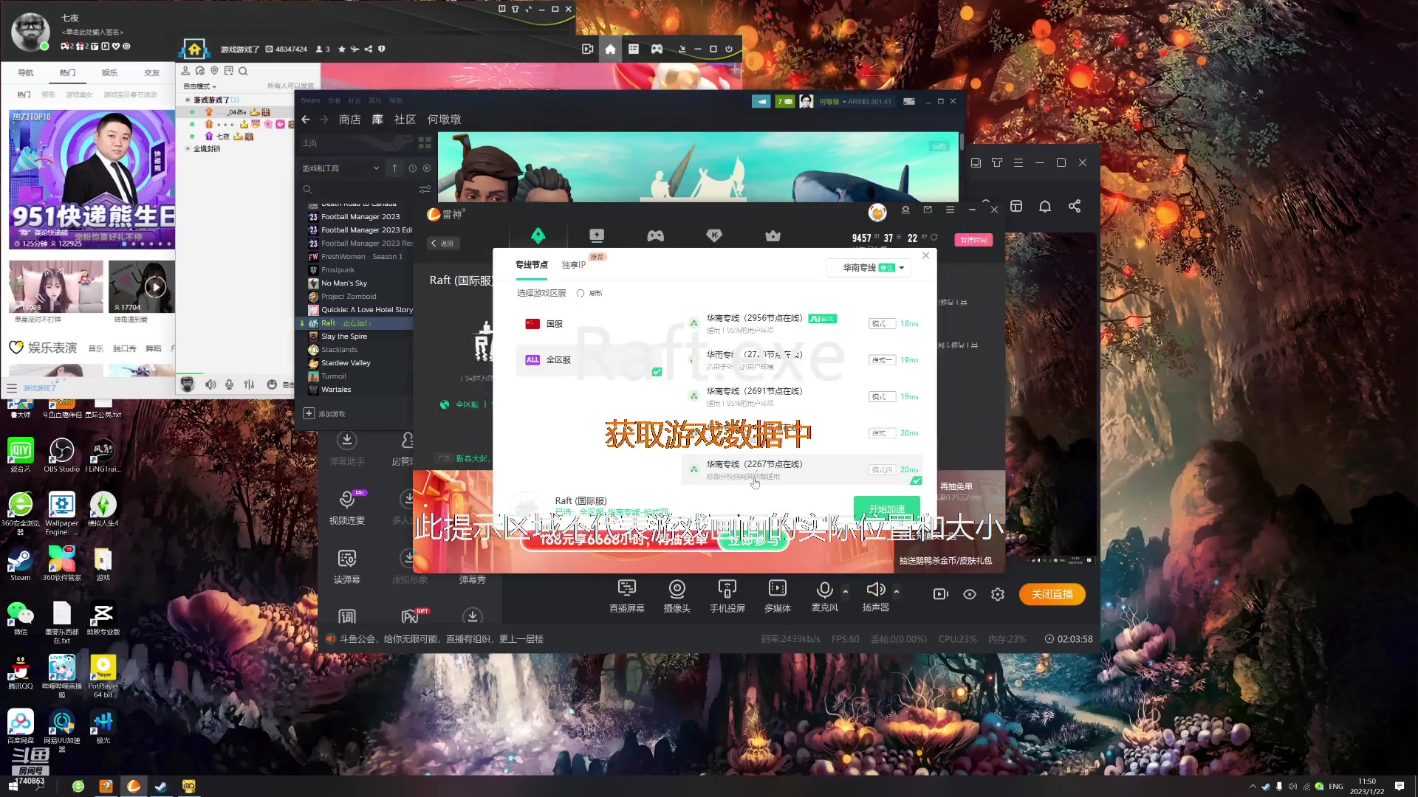Open 模式一 dropdown for second node

(882, 360)
